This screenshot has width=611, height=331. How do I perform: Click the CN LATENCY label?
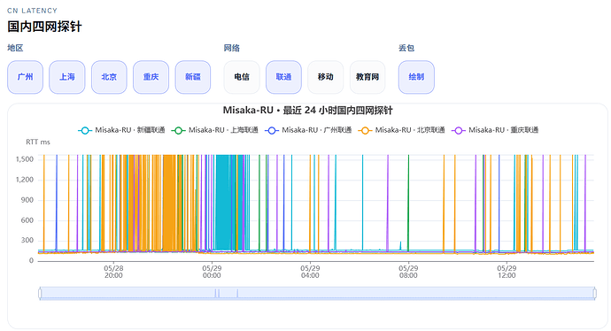pos(32,11)
